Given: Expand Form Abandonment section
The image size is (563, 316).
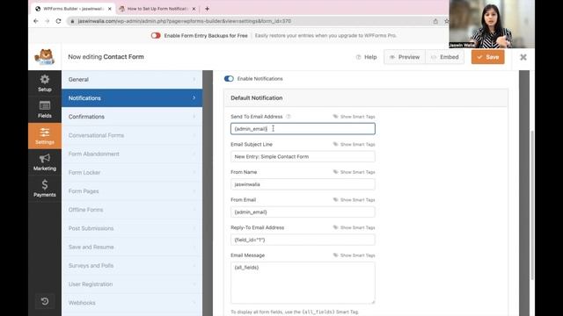Looking at the screenshot, I should (x=132, y=154).
